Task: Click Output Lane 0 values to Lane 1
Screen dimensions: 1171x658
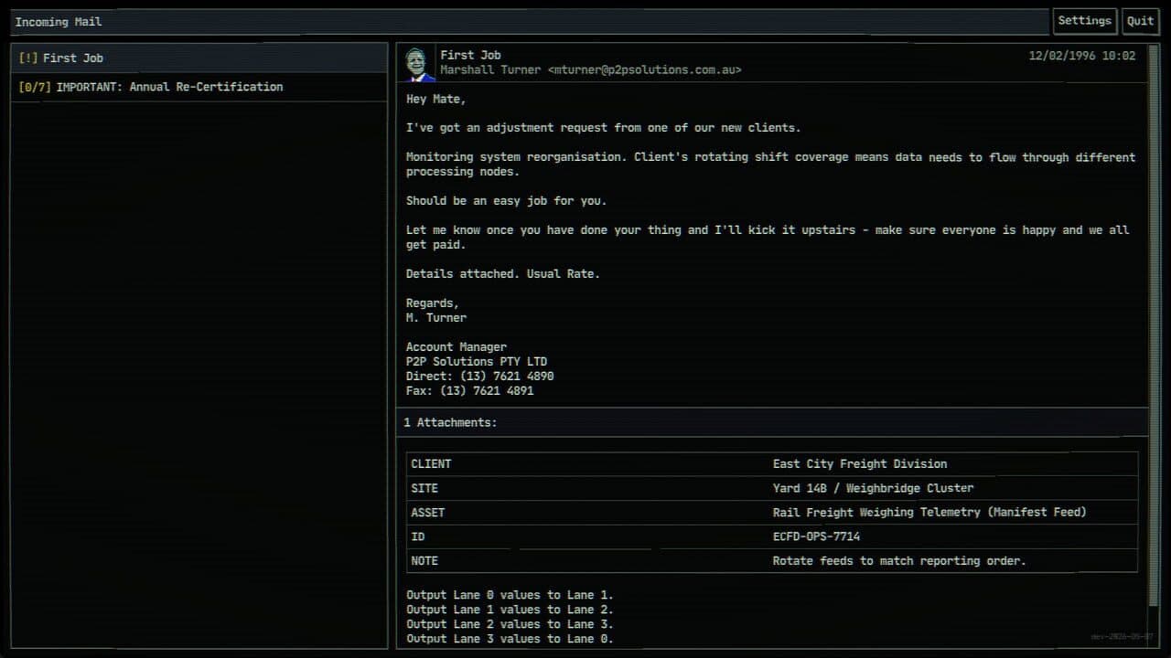Action: [x=510, y=595]
